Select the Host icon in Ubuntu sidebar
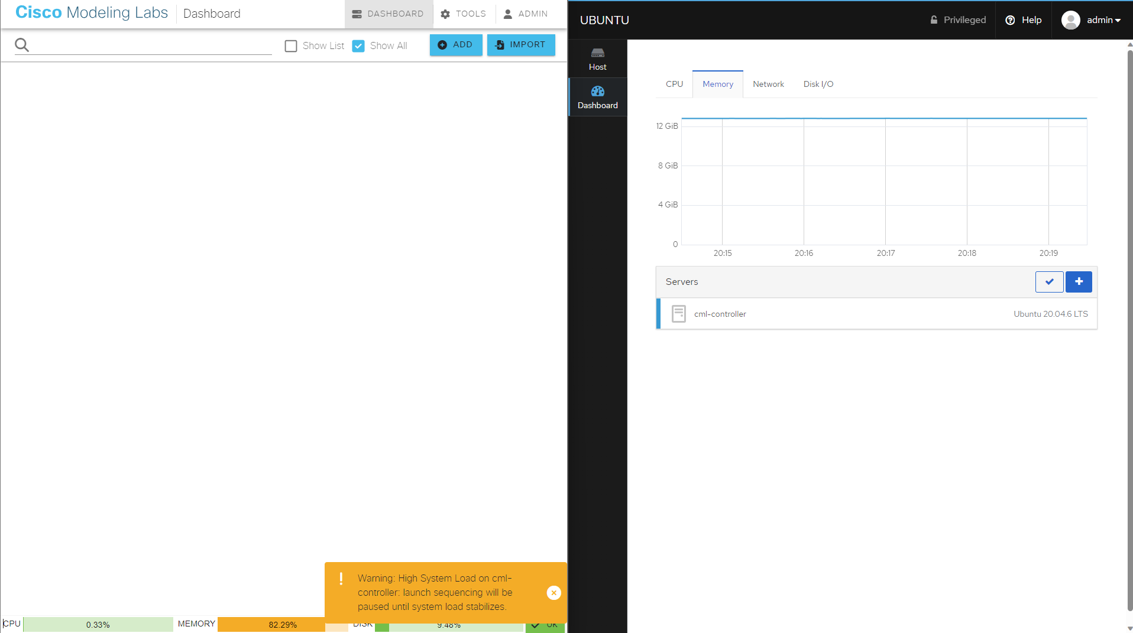Viewport: 1133px width, 633px height. 597,57
